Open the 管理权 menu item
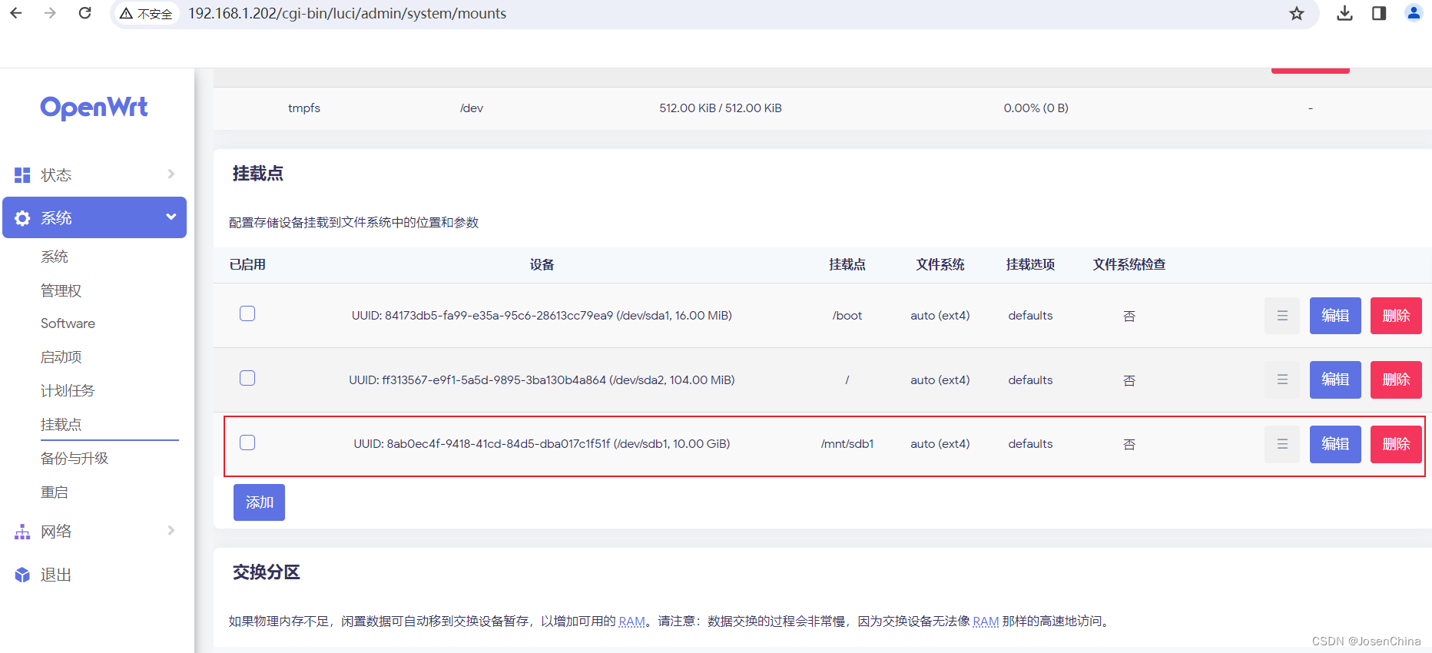This screenshot has width=1432, height=653. (x=61, y=290)
